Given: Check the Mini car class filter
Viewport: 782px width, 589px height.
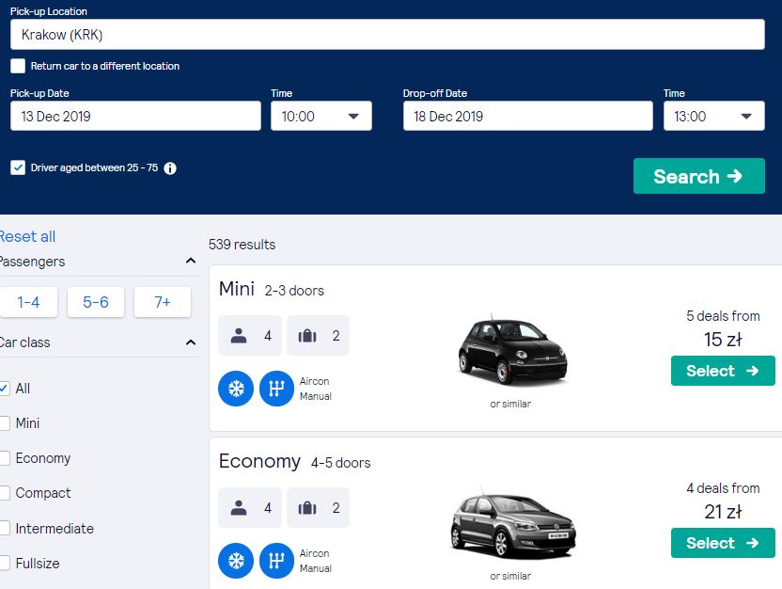Looking at the screenshot, I should pos(4,423).
